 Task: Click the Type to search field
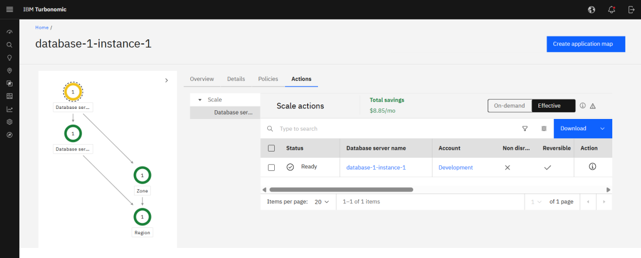[392, 128]
